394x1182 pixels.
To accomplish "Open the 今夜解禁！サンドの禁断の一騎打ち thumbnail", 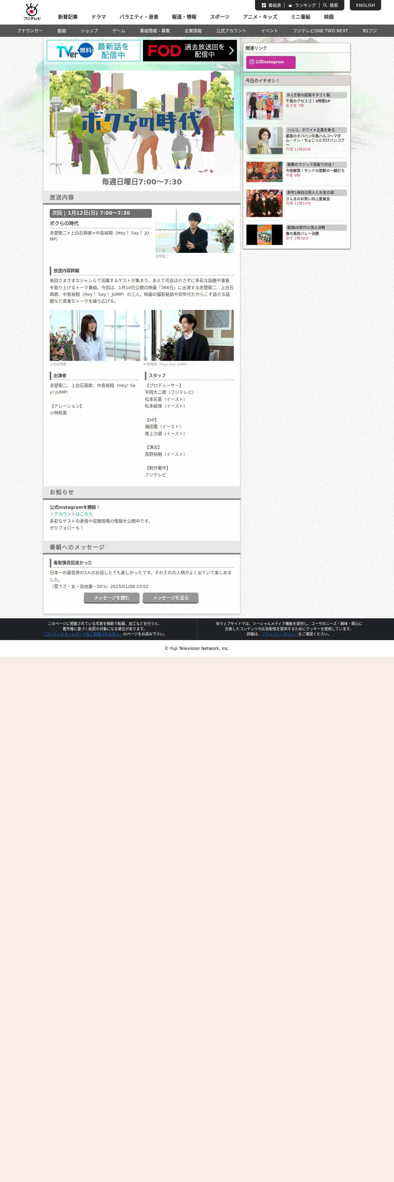I will pyautogui.click(x=265, y=172).
